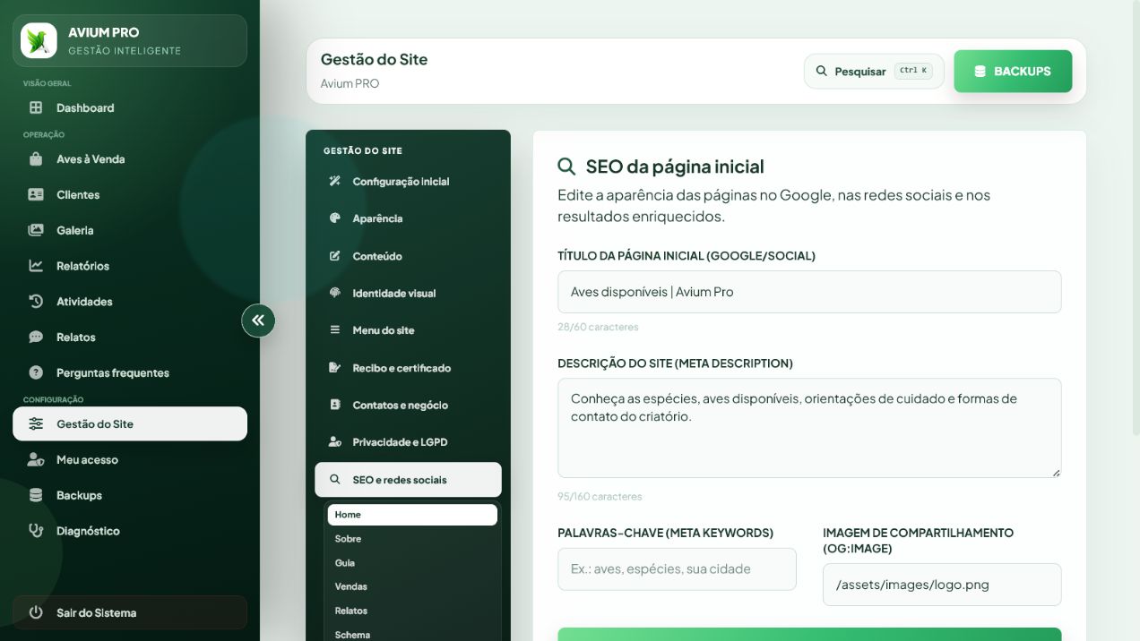This screenshot has width=1140, height=641.
Task: Select the Home SEO sub-item
Action: [x=412, y=515]
